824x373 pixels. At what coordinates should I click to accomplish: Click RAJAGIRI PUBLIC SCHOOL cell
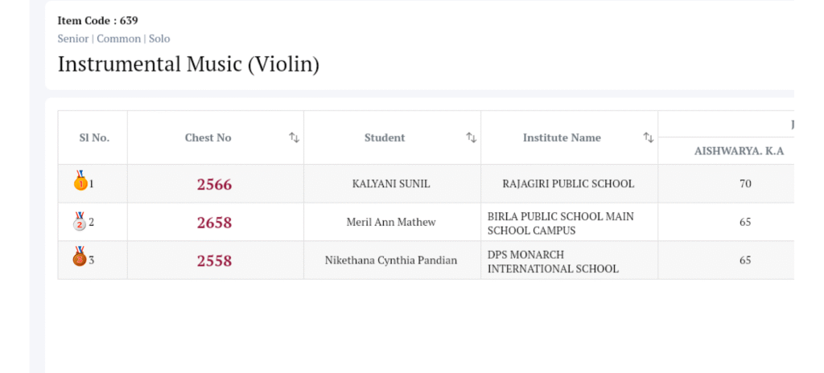(568, 184)
